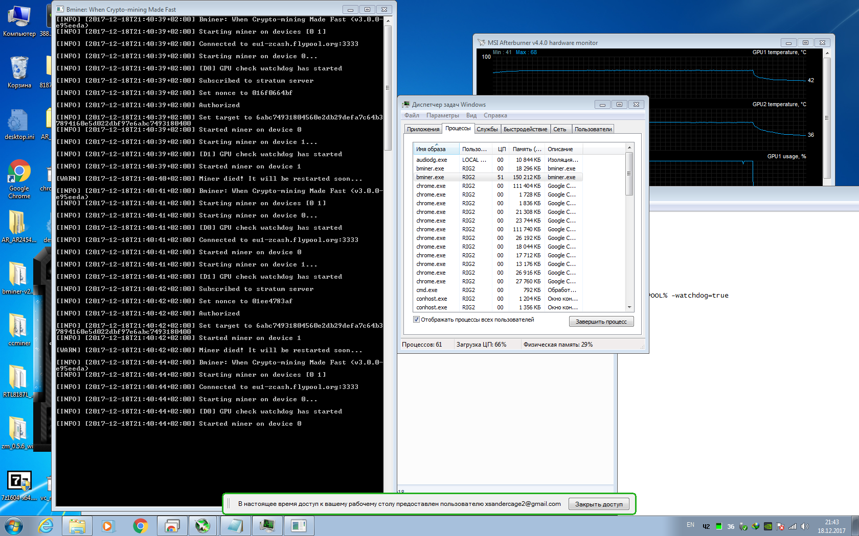Open Windows Media Player taskbar icon
The height and width of the screenshot is (536, 859).
pyautogui.click(x=107, y=526)
